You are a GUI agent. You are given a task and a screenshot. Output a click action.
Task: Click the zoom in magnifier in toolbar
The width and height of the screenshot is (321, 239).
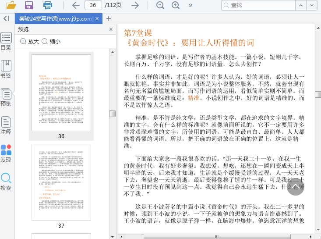tap(176, 5)
